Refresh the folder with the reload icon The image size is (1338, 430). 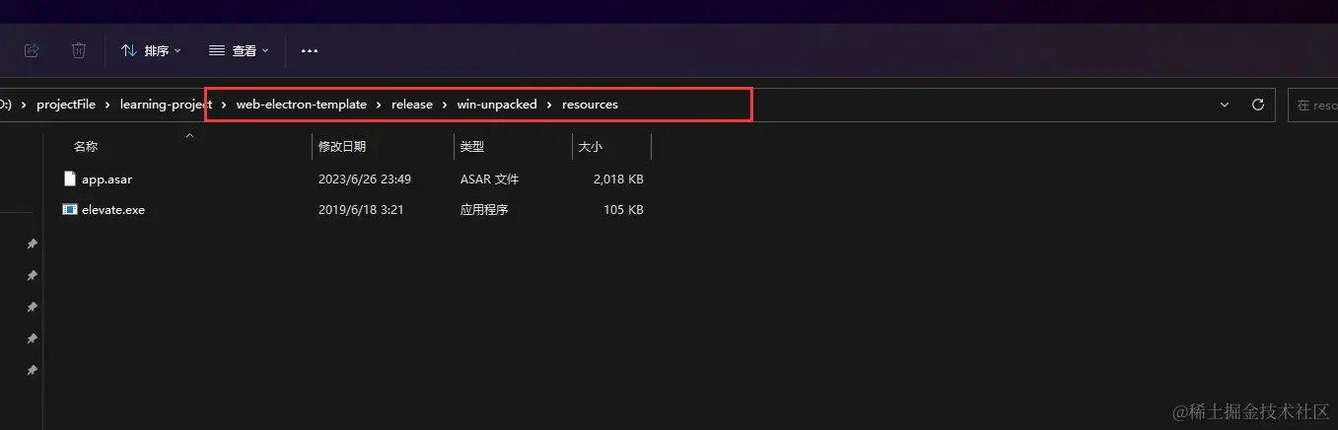coord(1257,105)
